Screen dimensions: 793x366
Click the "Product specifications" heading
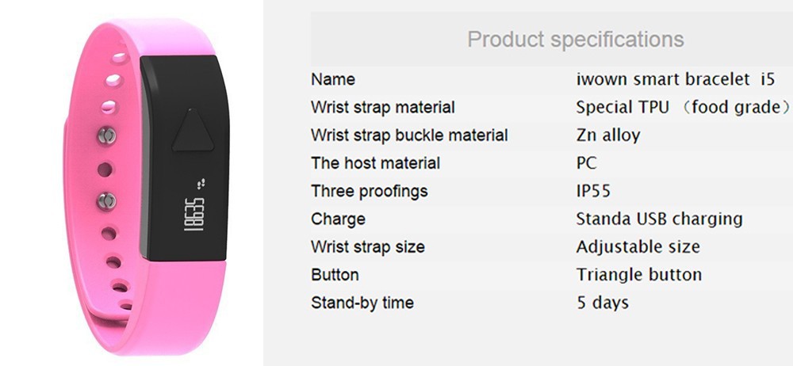(x=575, y=39)
